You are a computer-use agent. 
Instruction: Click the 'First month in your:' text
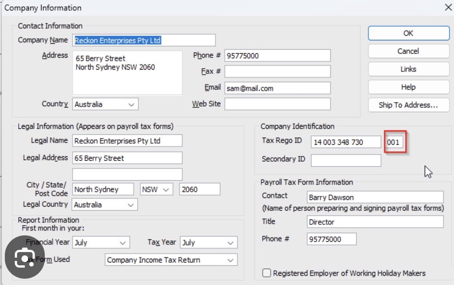53,228
